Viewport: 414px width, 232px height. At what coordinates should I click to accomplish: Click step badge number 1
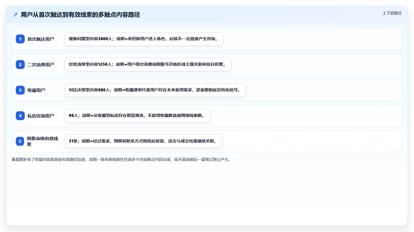pos(20,39)
